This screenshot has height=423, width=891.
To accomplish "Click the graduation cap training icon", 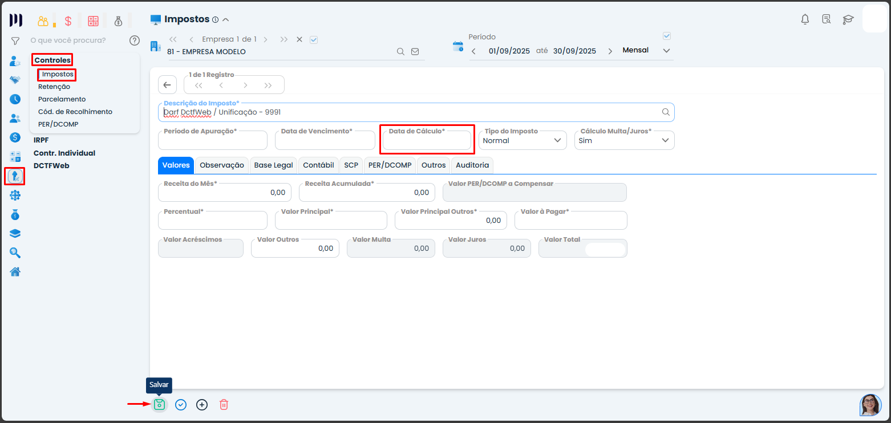I will pyautogui.click(x=848, y=19).
